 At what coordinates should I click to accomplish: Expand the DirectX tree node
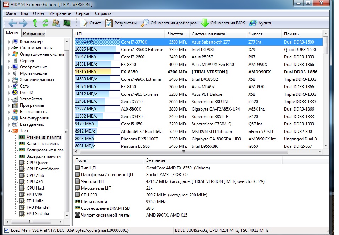point(9,93)
